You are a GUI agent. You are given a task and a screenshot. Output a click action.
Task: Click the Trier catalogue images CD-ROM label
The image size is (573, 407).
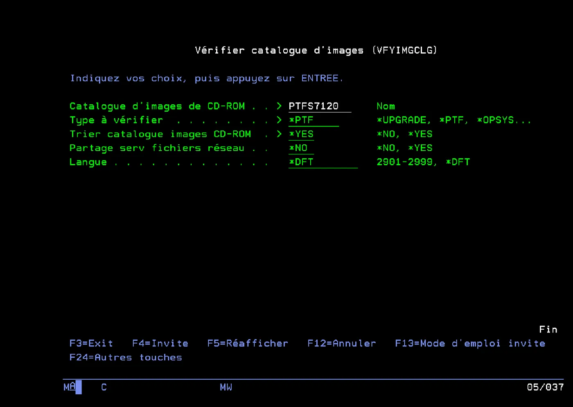coord(160,134)
